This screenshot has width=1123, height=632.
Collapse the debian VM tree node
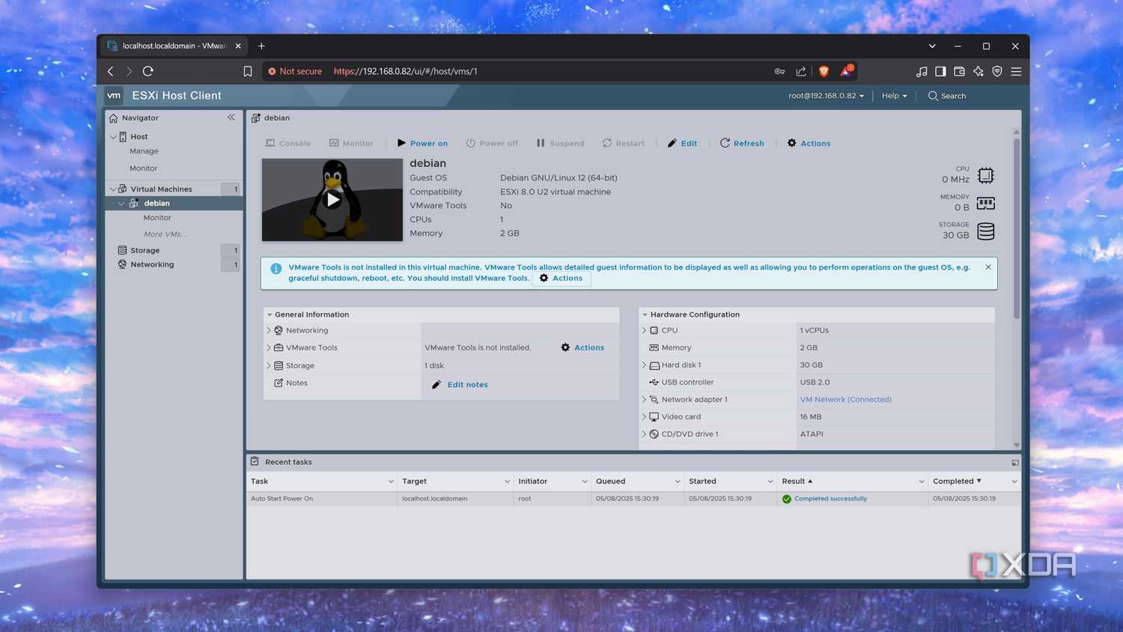121,204
